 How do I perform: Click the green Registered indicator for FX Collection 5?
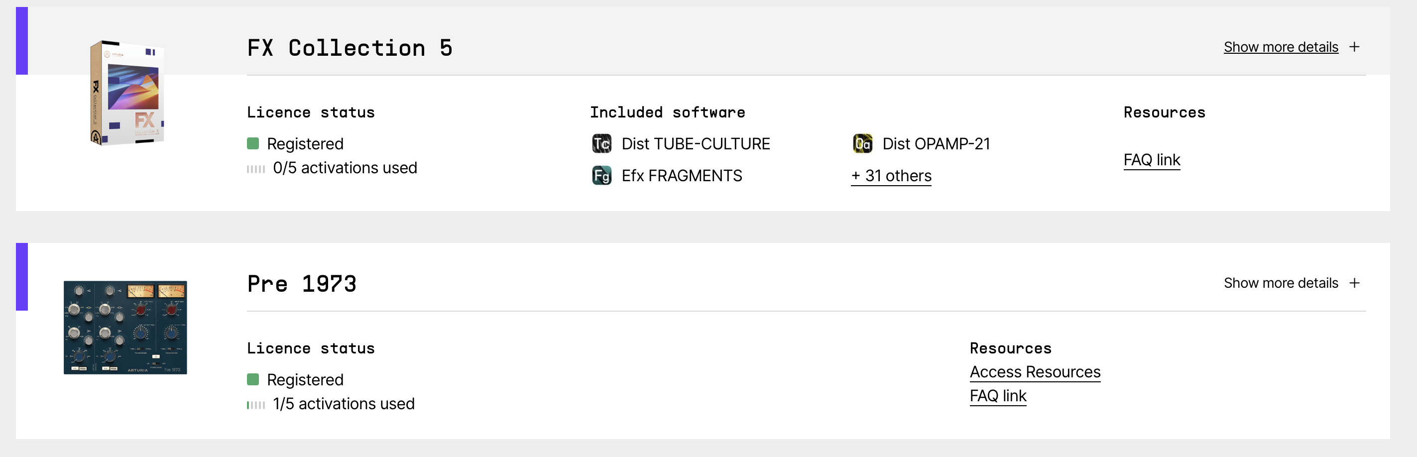click(x=253, y=144)
